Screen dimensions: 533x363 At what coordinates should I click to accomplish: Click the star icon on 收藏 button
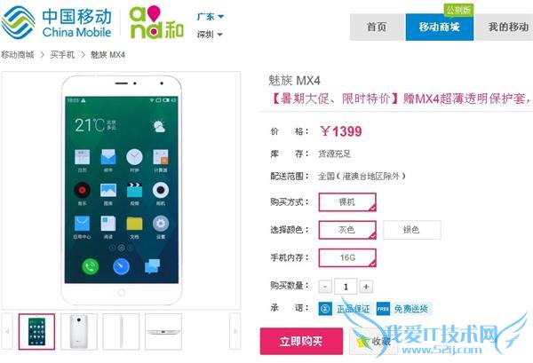pos(362,341)
